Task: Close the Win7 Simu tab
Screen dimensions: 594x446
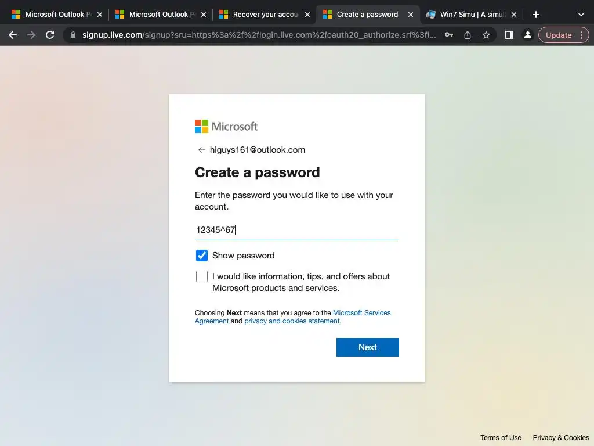Action: point(514,15)
